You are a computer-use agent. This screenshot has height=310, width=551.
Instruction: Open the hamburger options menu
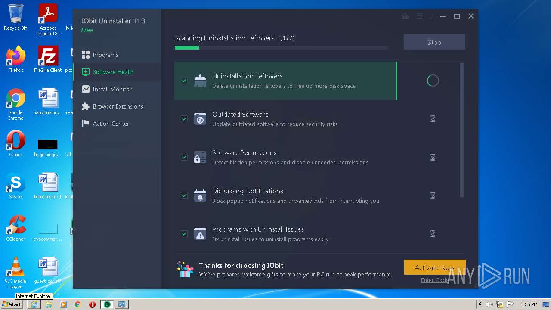419,16
